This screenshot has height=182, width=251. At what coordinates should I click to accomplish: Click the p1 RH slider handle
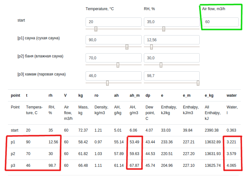[151, 47]
